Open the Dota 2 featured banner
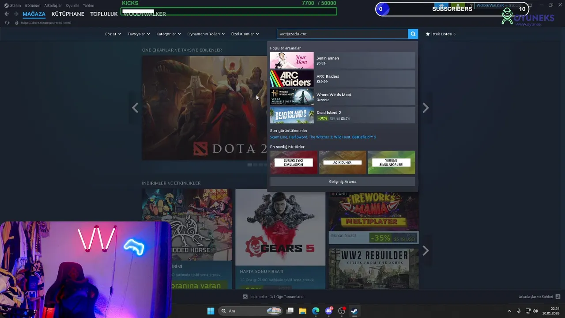 (204, 108)
